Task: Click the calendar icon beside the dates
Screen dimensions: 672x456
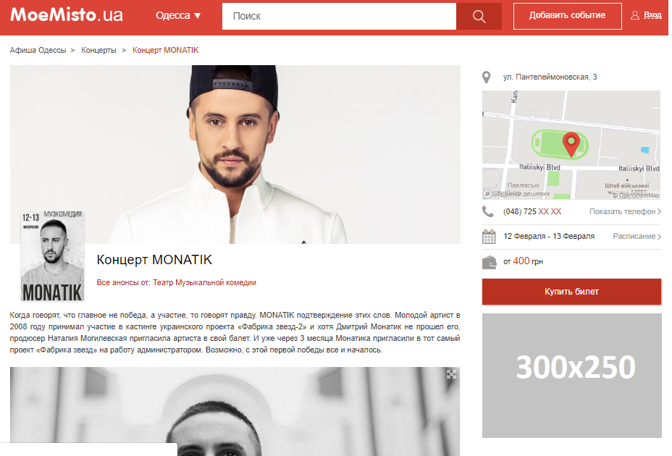Action: click(489, 237)
